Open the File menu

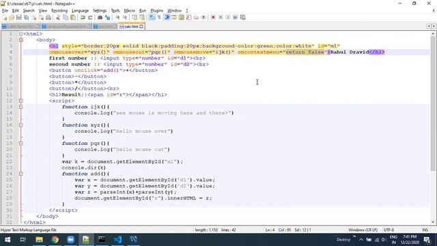pyautogui.click(x=5, y=11)
